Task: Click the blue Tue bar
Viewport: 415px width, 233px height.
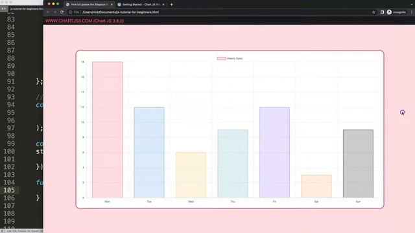Action: 149,153
